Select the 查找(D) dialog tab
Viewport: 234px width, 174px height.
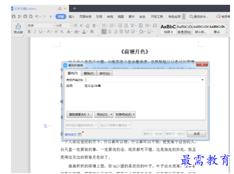73,73
